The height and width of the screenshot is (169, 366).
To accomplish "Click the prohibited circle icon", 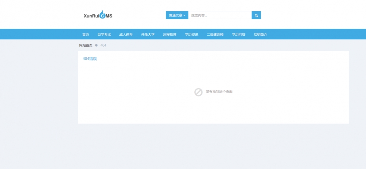I will pyautogui.click(x=198, y=92).
